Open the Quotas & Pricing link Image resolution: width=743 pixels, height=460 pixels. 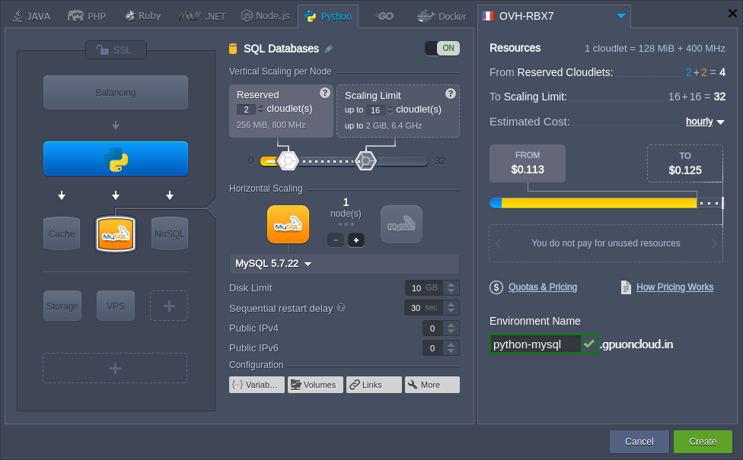tap(542, 287)
